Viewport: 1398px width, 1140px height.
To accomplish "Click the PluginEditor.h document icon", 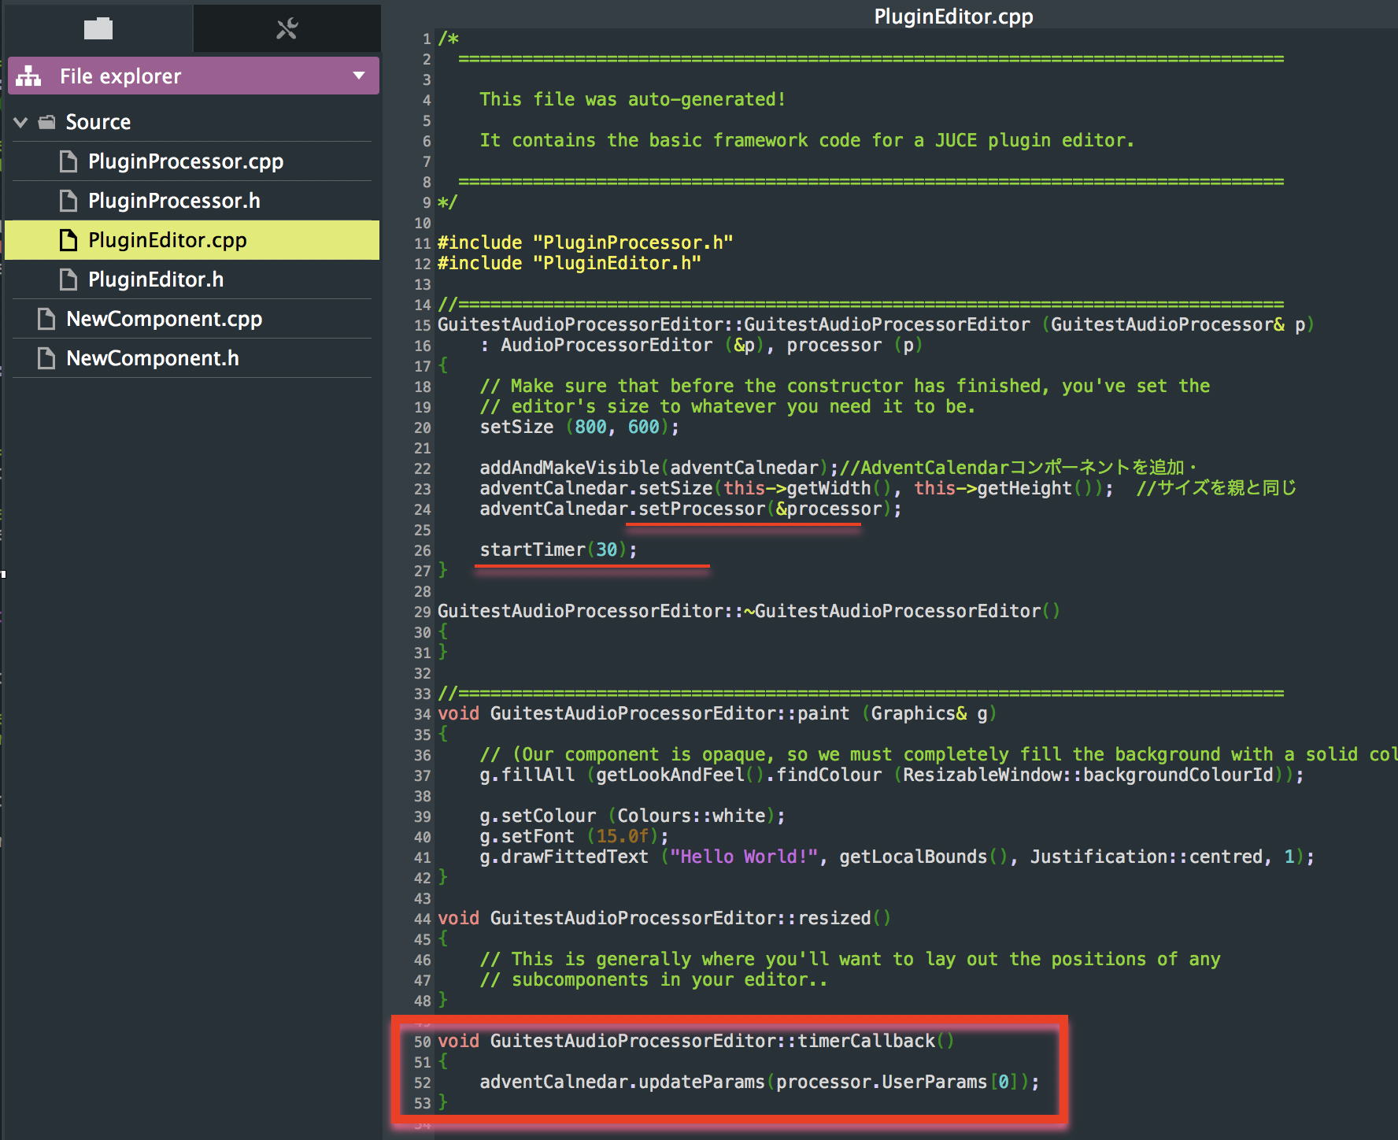I will [x=69, y=279].
